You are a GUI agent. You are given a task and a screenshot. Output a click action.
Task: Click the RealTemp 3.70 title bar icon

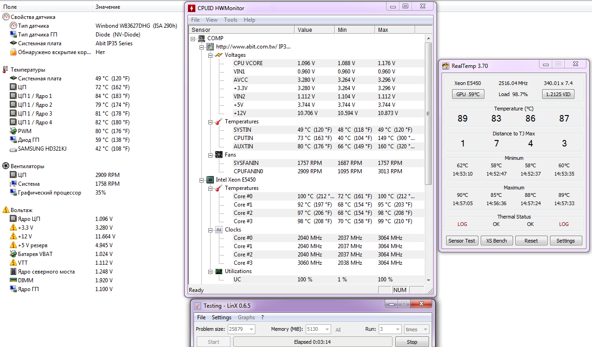[x=445, y=66]
